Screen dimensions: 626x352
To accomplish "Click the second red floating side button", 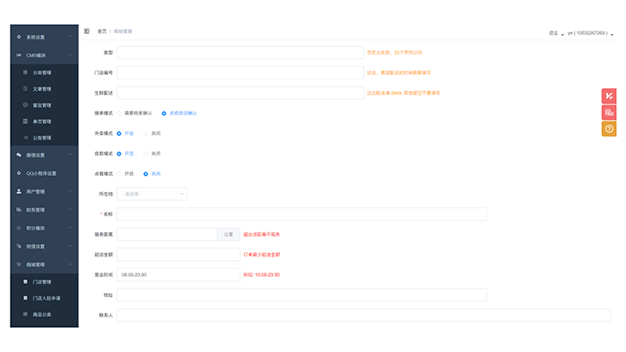I will click(609, 113).
